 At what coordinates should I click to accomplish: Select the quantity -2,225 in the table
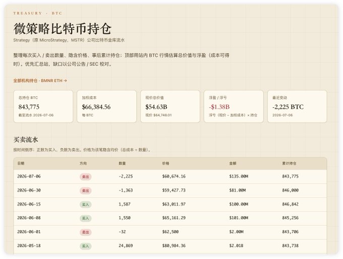pyautogui.click(x=126, y=176)
